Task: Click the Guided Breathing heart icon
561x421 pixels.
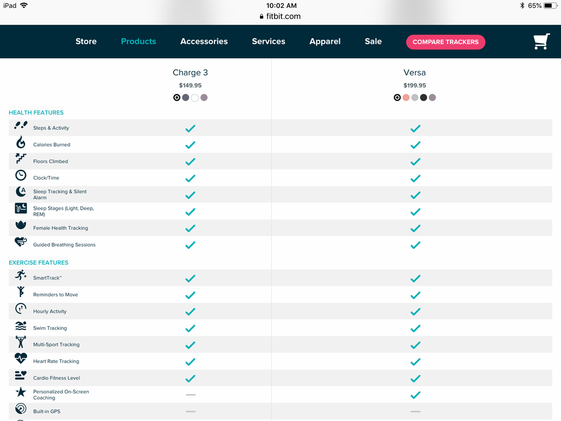Action: (x=21, y=242)
